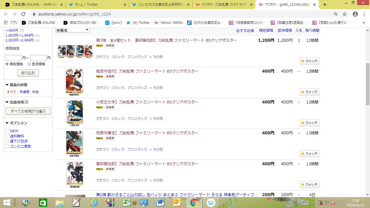
Task: Watch the 小夜左文字 listing
Action: click(309, 123)
